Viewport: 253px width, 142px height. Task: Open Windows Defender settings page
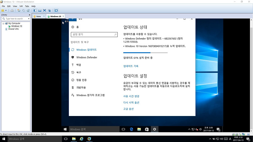(x=87, y=57)
